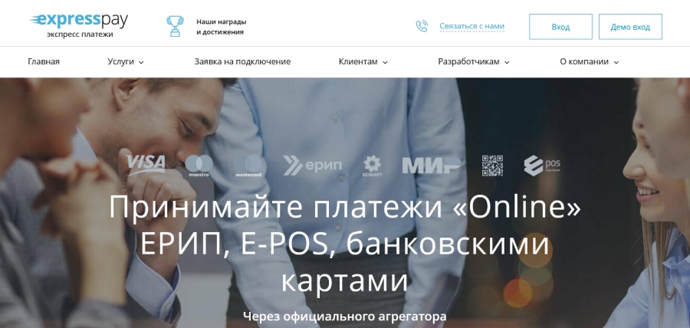
Task: Click the Белкарт logo
Action: 373,166
